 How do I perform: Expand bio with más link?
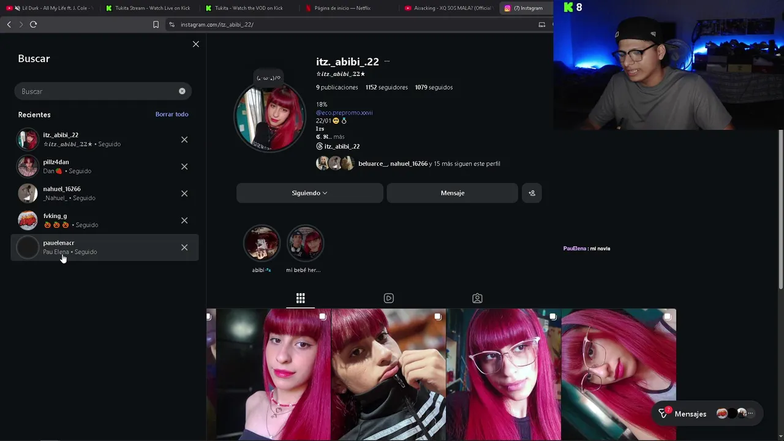coord(339,137)
